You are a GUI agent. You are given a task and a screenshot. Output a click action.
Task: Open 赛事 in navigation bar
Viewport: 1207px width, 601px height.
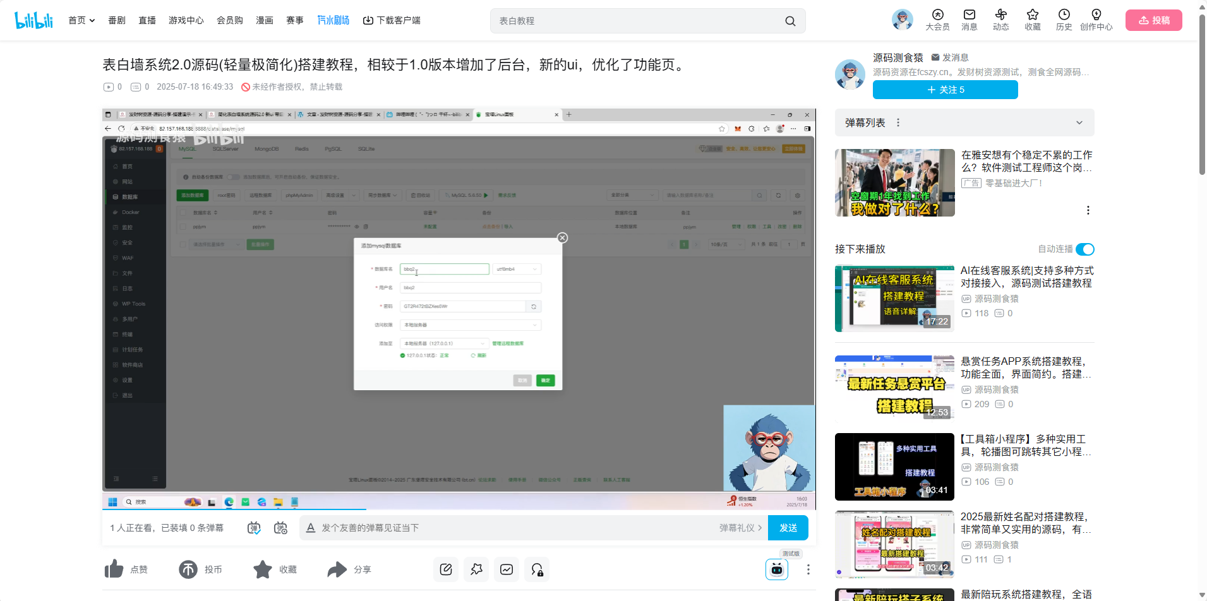[x=295, y=20]
